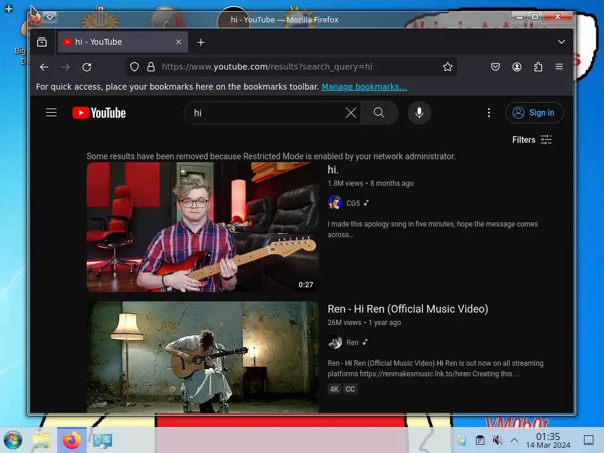Open video title 'hi.'
Viewport: 604px width, 453px height.
point(333,169)
